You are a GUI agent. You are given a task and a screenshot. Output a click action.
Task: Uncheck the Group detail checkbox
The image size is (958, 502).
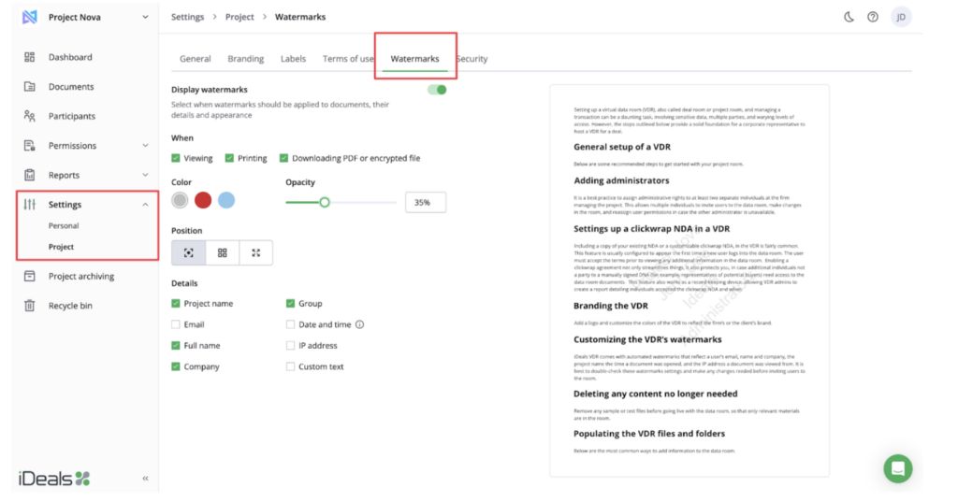pos(290,304)
